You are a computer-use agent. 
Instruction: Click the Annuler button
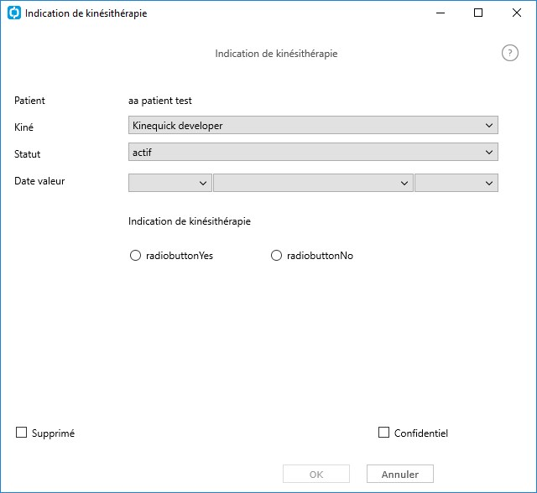[400, 475]
